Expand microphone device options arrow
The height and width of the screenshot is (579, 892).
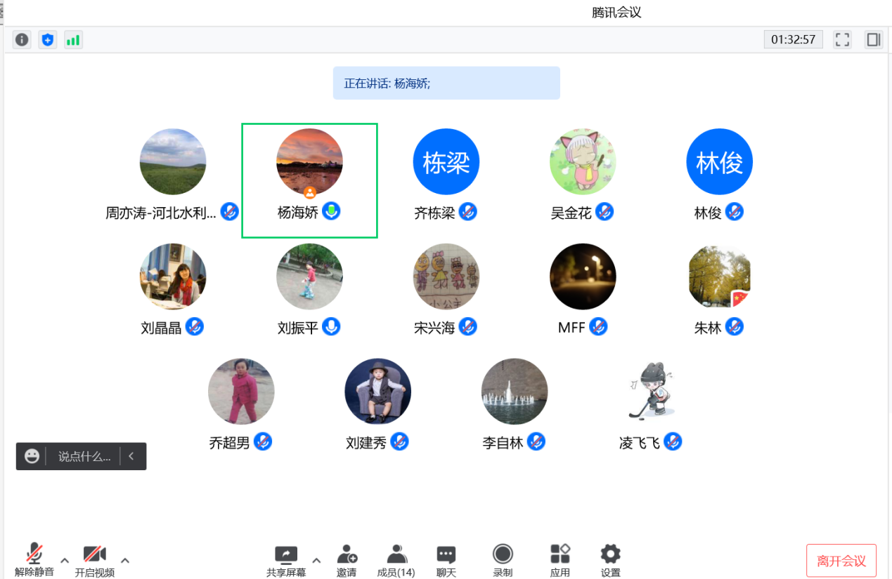(64, 561)
